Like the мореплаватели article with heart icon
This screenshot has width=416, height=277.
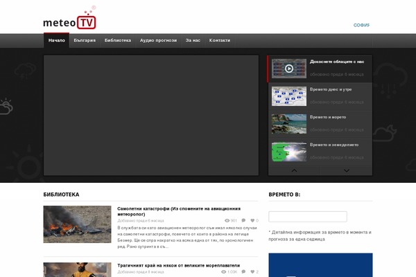click(252, 272)
